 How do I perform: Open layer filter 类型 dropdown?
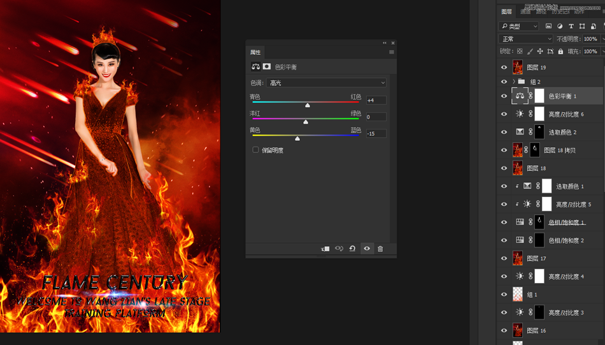pyautogui.click(x=518, y=26)
